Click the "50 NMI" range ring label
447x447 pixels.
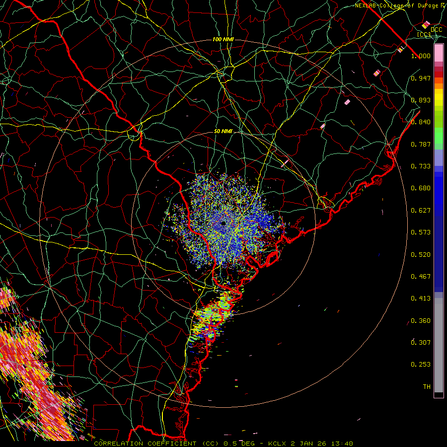(223, 131)
